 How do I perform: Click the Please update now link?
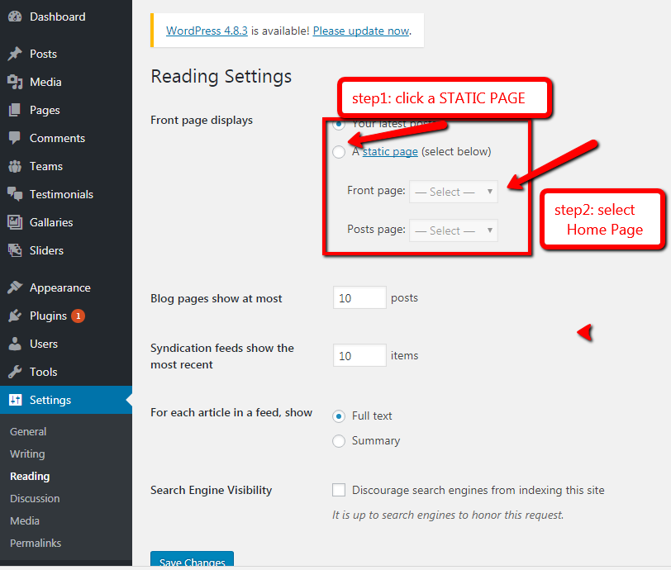[x=361, y=31]
